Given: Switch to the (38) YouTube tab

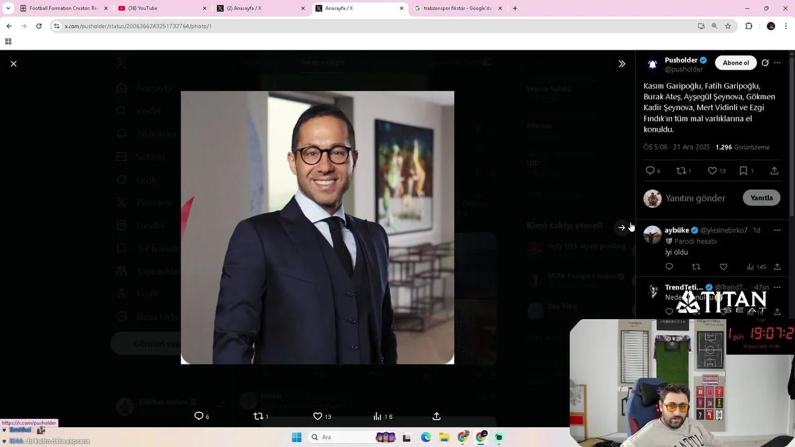Looking at the screenshot, I should click(161, 8).
